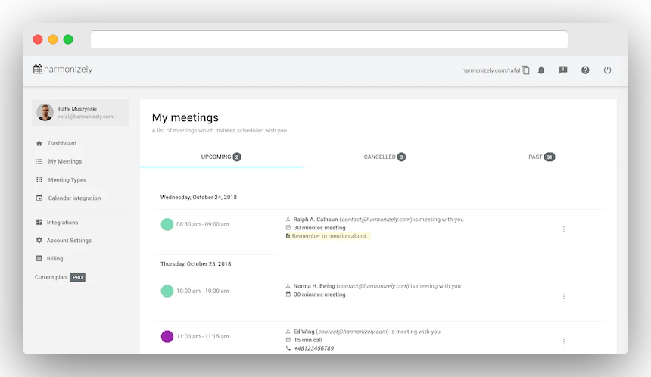Click the Dashboard home icon
The image size is (651, 377).
tap(39, 143)
